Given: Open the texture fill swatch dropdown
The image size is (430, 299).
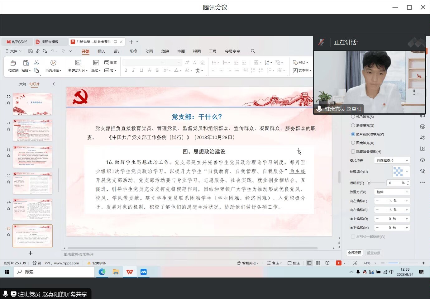Looking at the screenshot, I should (401, 172).
